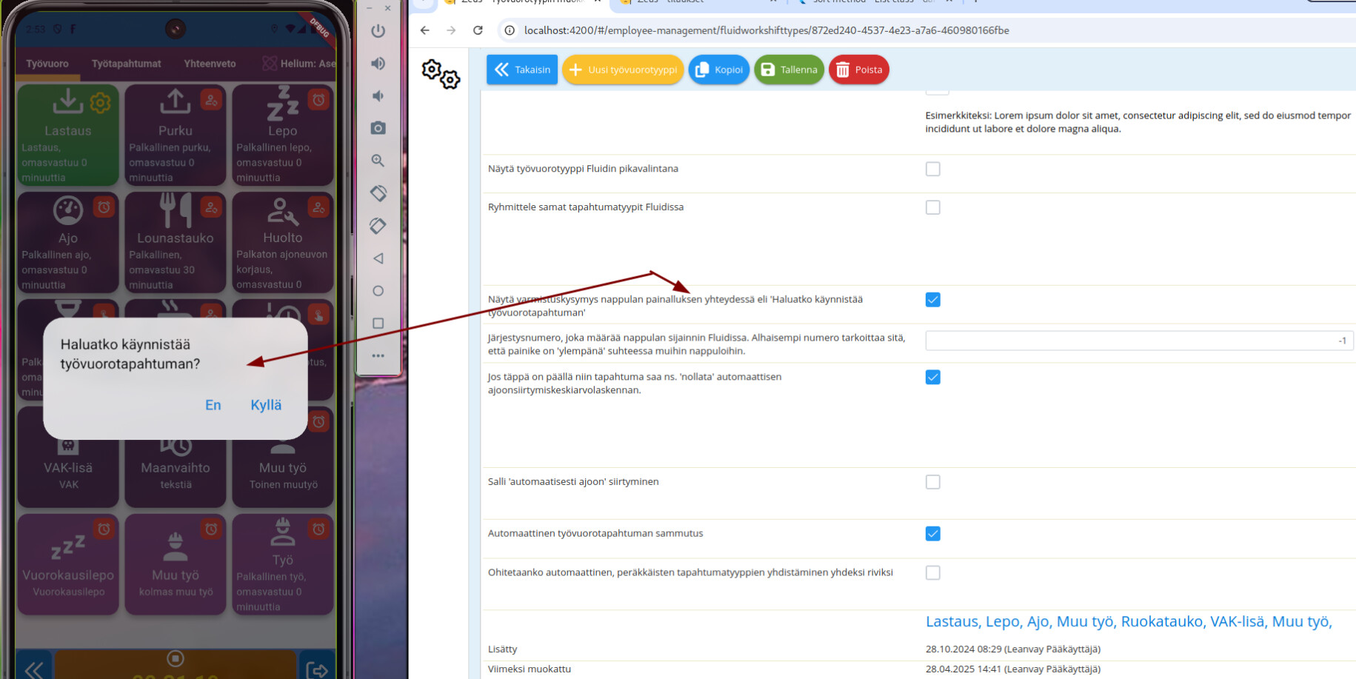Toggle 'Ryhmittele samat tapahtumatyypit Fluidissa' checkbox
The image size is (1356, 679).
coord(933,207)
